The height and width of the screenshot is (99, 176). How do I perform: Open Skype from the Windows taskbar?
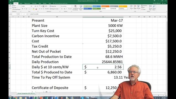[x=82, y=98]
